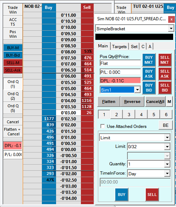
Task: Click the BUY MKT button
Action: point(149,60)
